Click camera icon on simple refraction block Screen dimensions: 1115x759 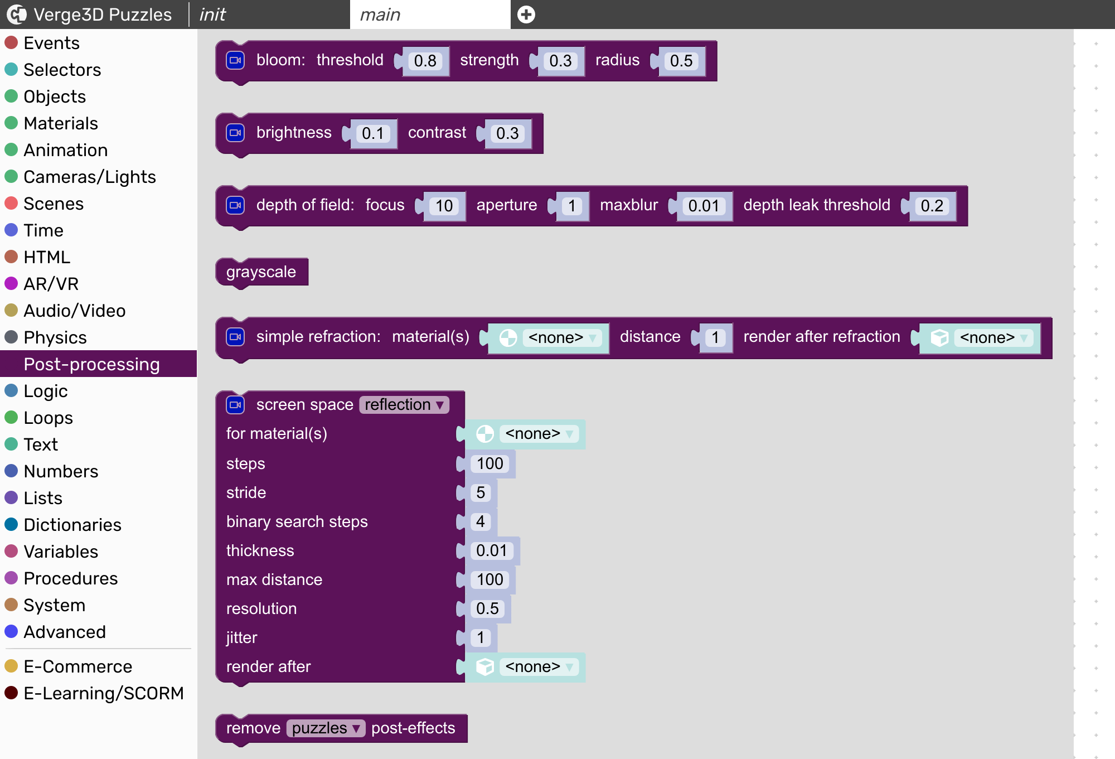click(235, 337)
